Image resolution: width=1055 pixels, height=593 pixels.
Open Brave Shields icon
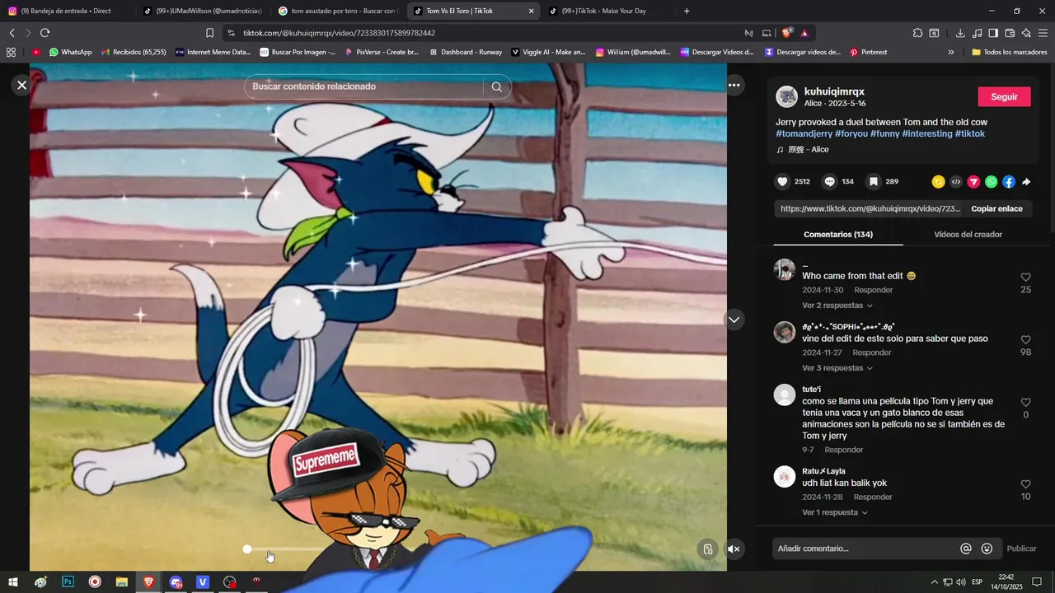[787, 33]
